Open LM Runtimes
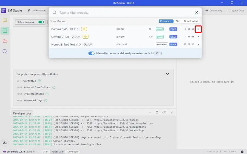Image resolution: width=247 pixels, height=154 pixels. [36, 10]
